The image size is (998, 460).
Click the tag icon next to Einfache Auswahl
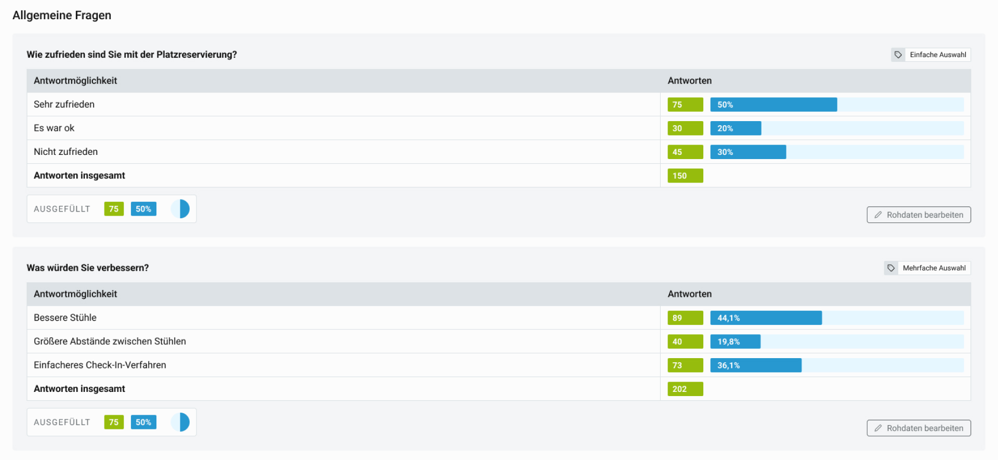point(898,55)
